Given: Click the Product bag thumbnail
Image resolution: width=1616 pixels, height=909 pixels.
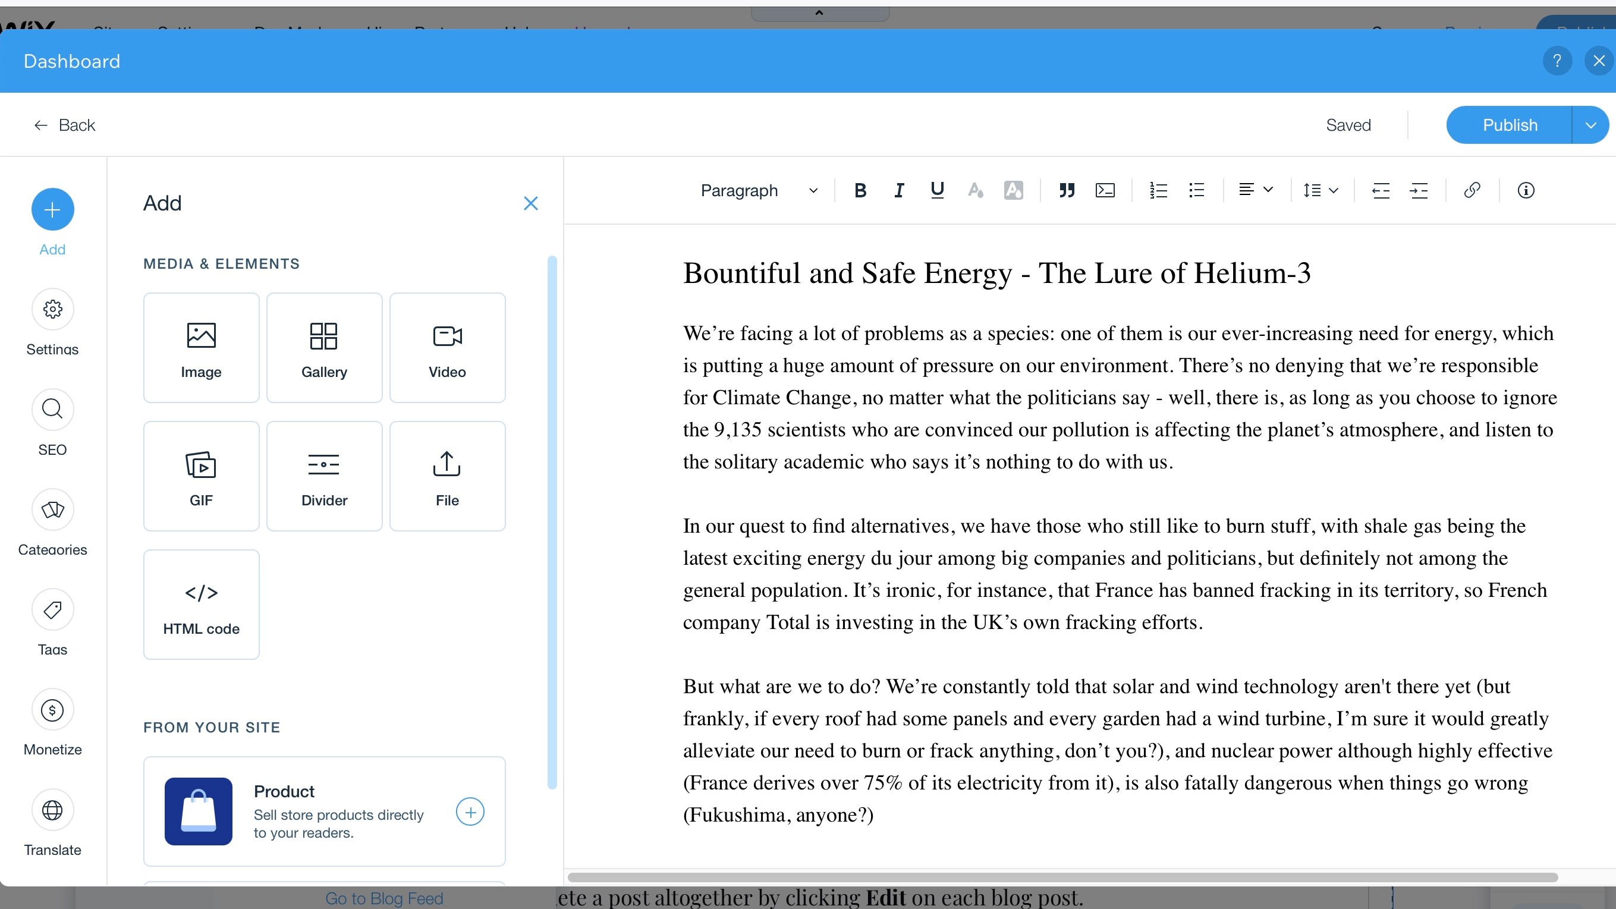Looking at the screenshot, I should point(198,811).
